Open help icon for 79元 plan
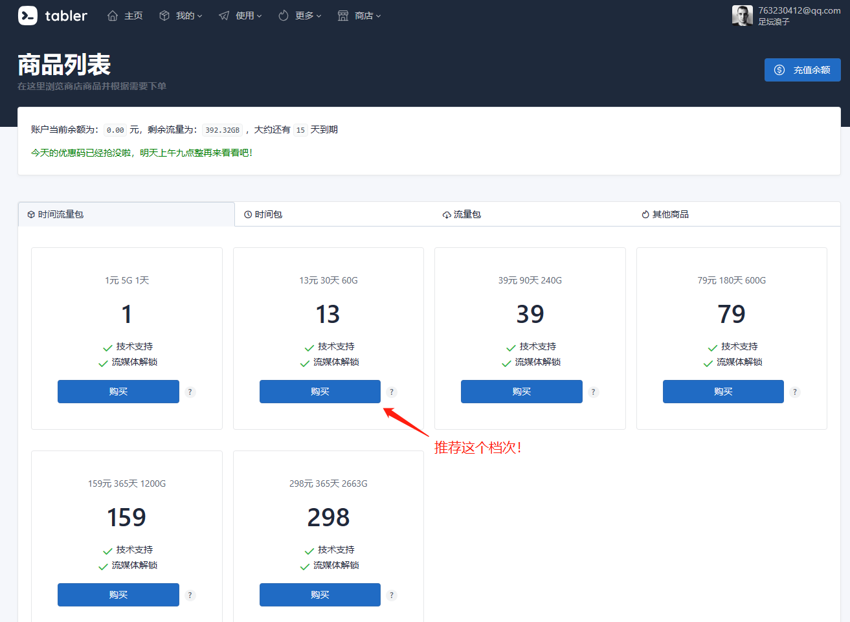The width and height of the screenshot is (850, 622). tap(795, 392)
